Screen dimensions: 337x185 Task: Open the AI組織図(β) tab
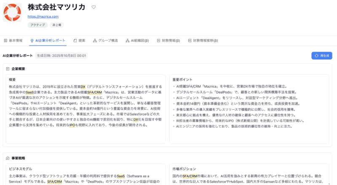pos(137,41)
